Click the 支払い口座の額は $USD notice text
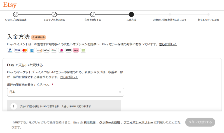Viewport: 224px width, 133px height. coord(55,106)
